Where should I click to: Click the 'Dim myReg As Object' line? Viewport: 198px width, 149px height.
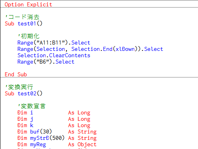[x=57, y=144]
